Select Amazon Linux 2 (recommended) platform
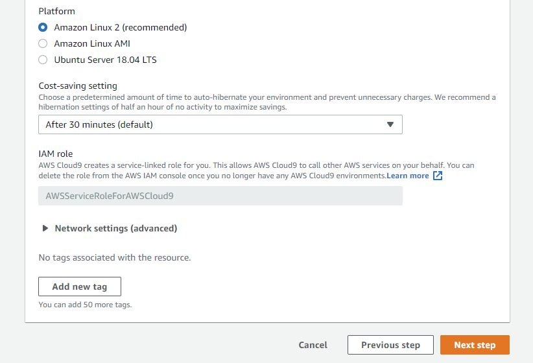The height and width of the screenshot is (363, 533). pos(43,27)
